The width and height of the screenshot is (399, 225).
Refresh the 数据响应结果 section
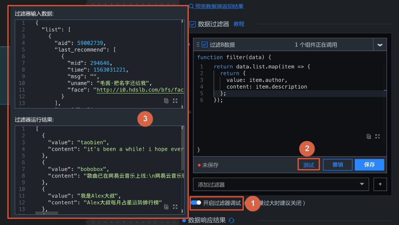coord(231,220)
